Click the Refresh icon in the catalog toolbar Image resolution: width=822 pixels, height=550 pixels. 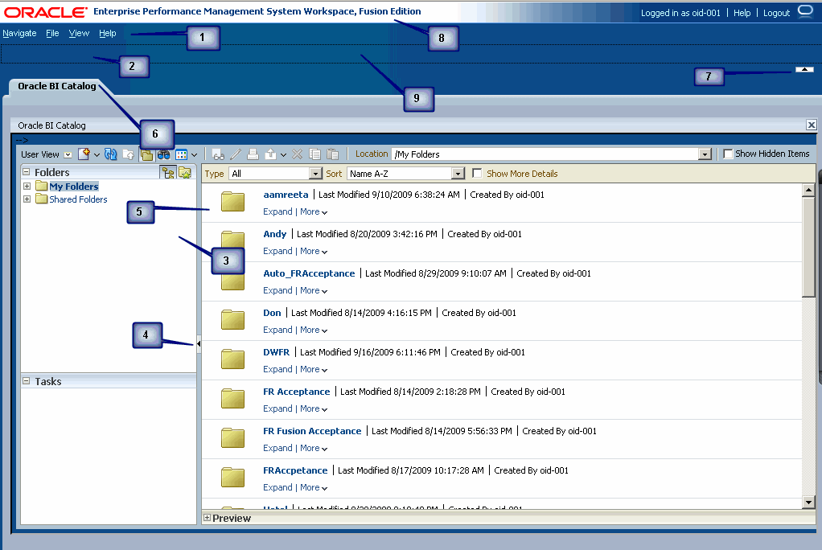pyautogui.click(x=111, y=154)
